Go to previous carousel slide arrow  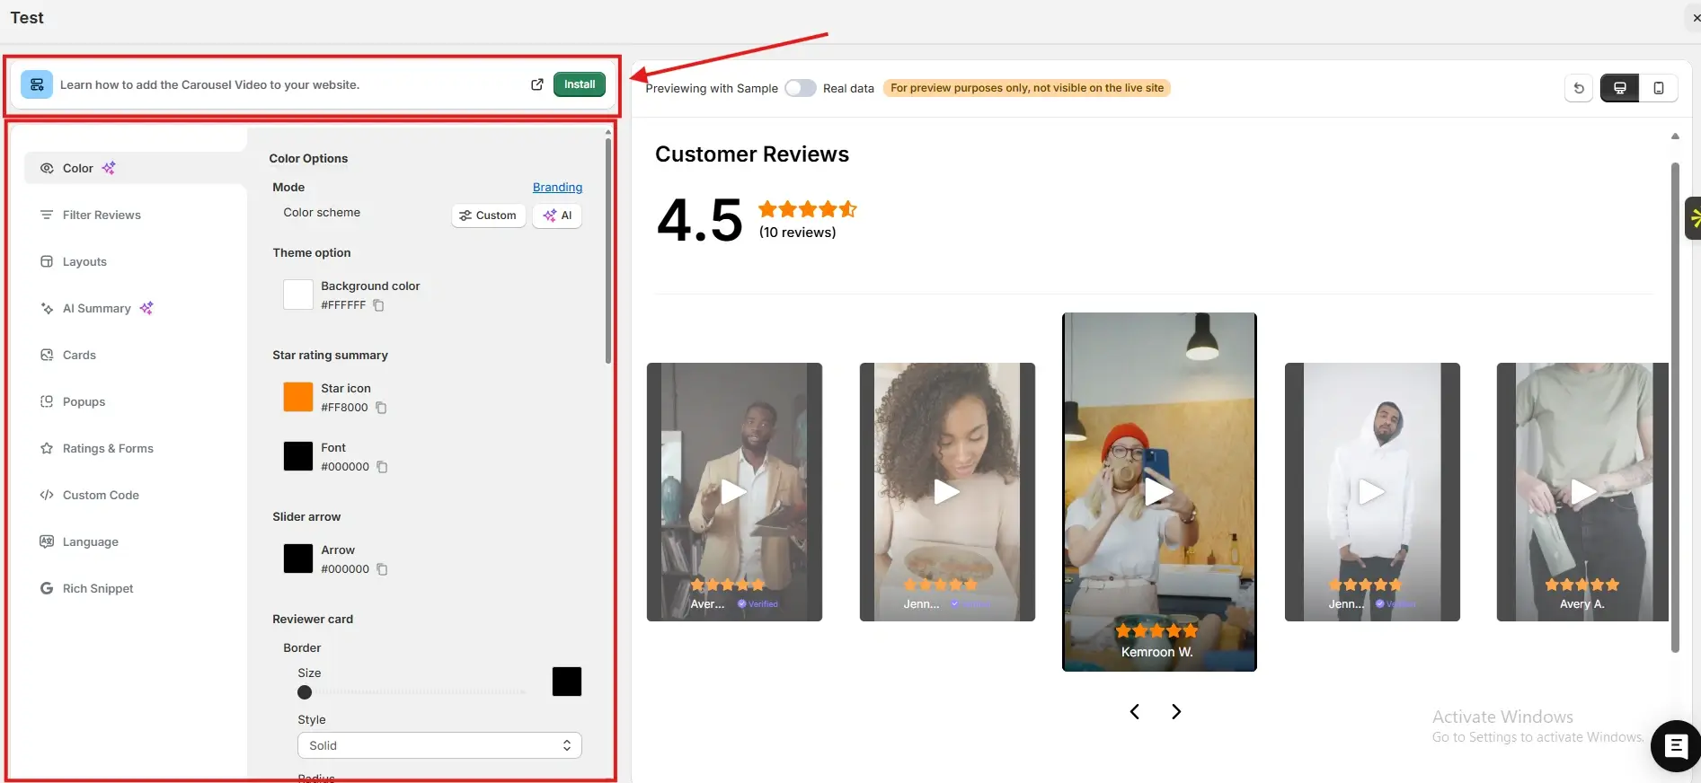point(1135,711)
